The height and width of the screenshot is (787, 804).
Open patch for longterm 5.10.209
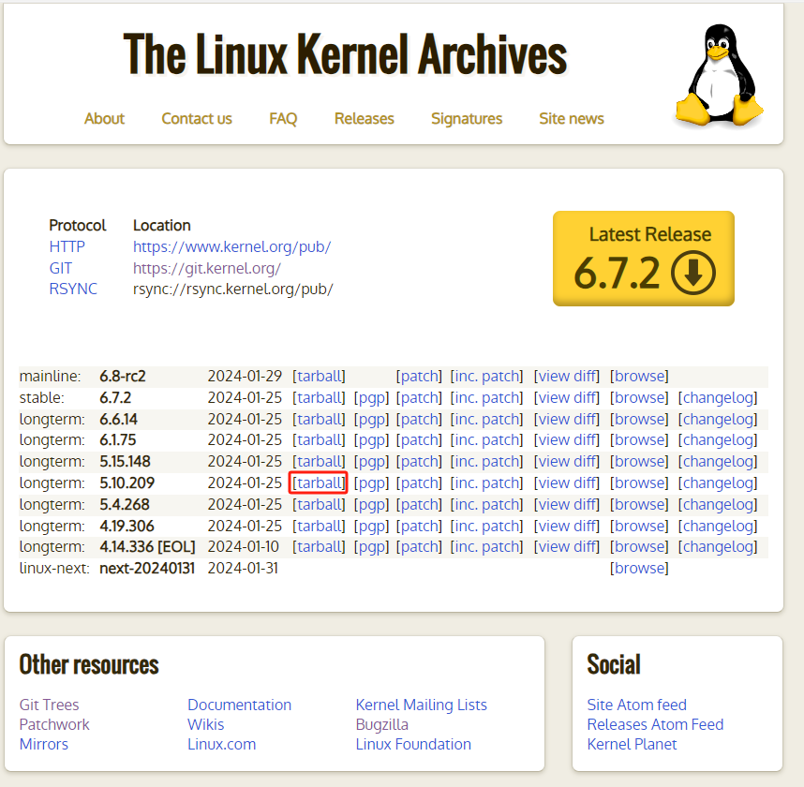[419, 483]
